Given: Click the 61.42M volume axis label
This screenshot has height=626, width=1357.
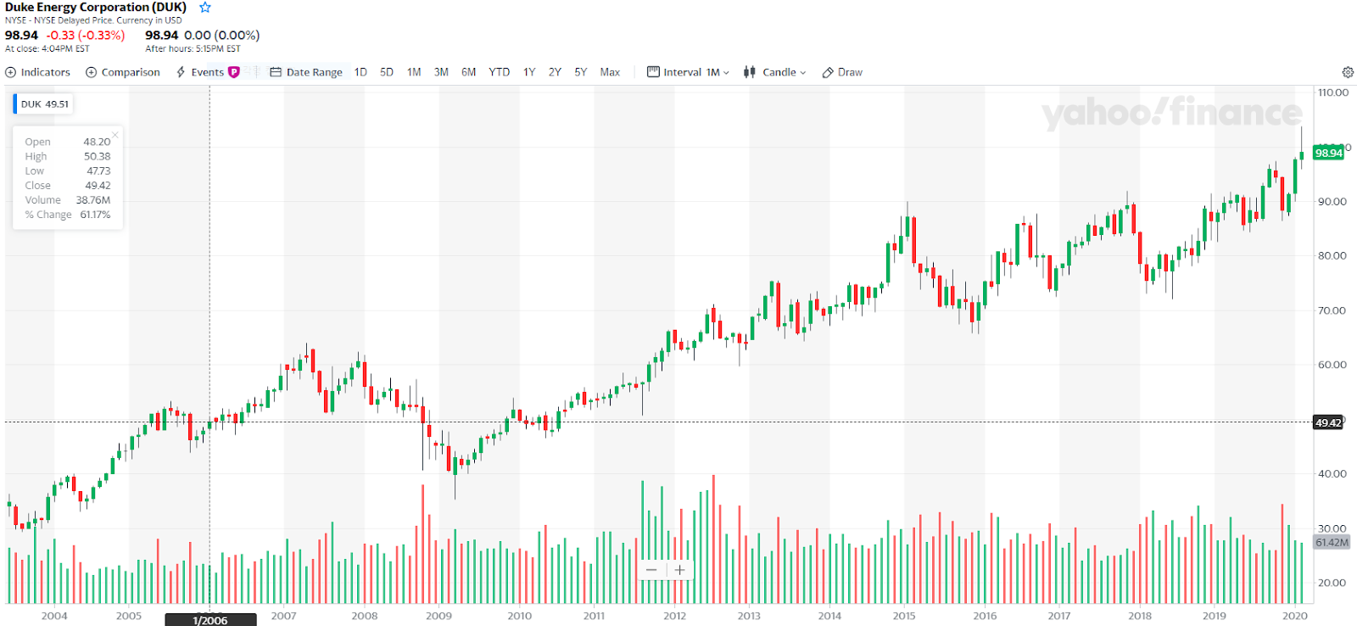Looking at the screenshot, I should click(1332, 542).
